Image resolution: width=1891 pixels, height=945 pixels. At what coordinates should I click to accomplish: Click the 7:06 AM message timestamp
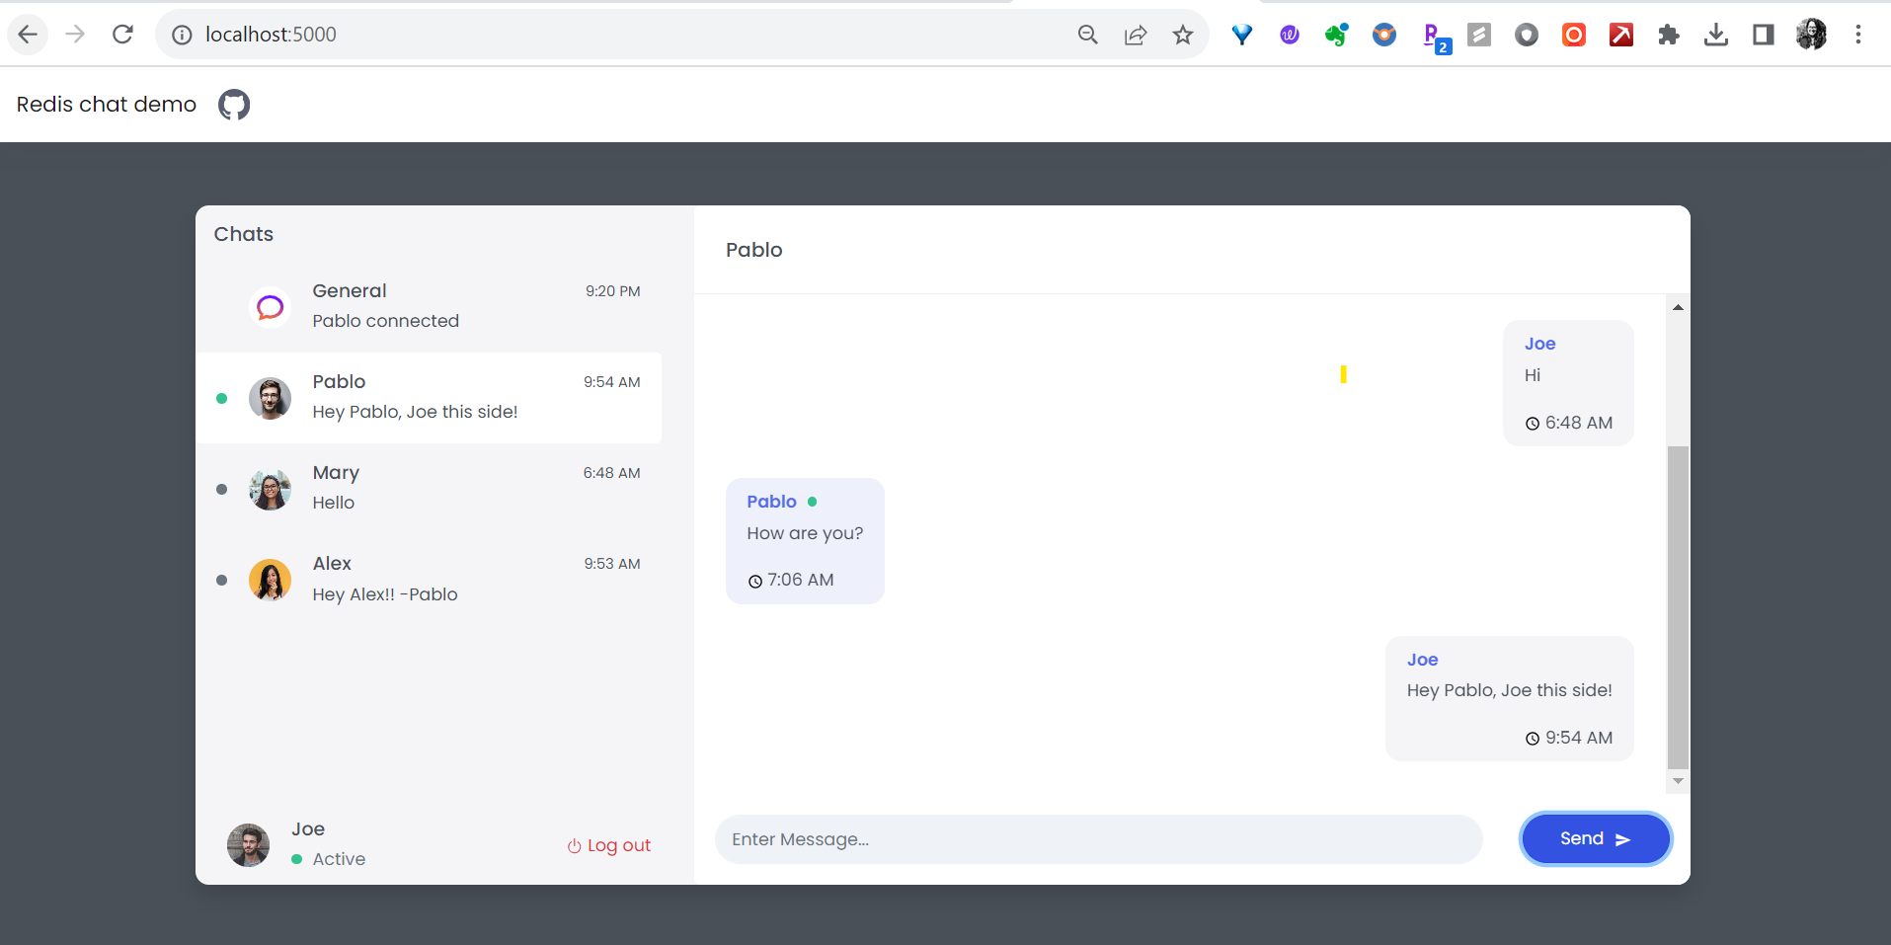click(800, 581)
